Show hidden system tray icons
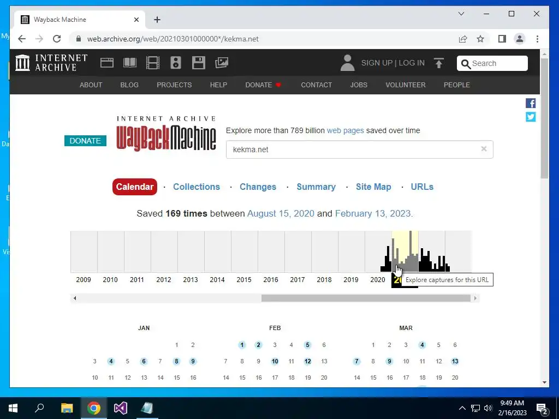This screenshot has height=419, width=559. [x=462, y=408]
